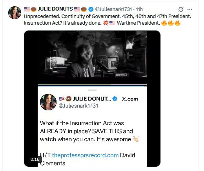Open the @Juliesnark1731 handle at top
Viewport: 204px width, 171px height.
(113, 9)
